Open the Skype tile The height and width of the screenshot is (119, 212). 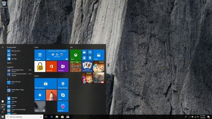tap(63, 95)
